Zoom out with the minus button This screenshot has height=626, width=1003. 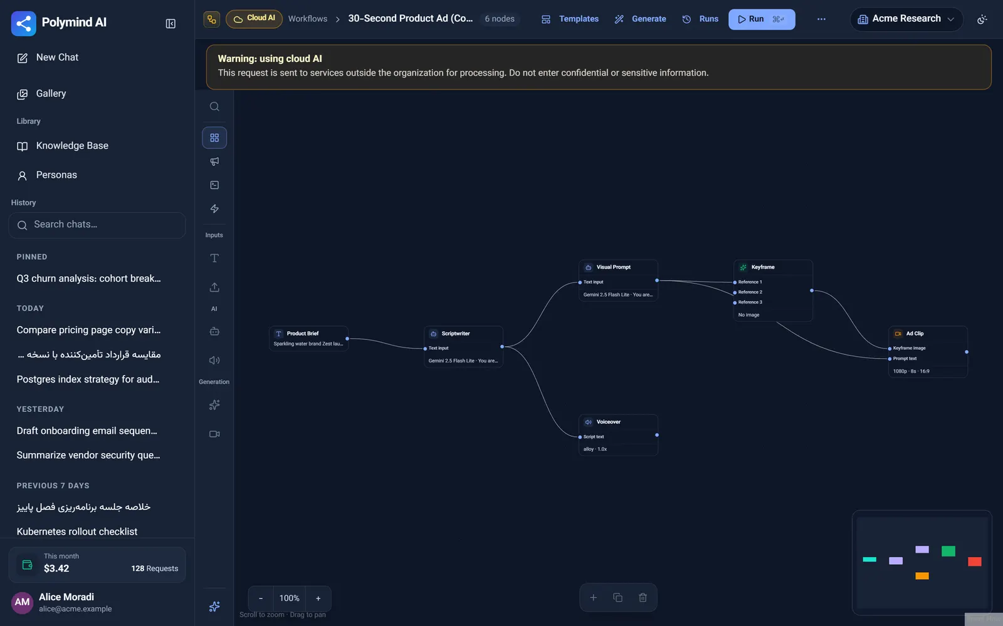[x=261, y=598]
